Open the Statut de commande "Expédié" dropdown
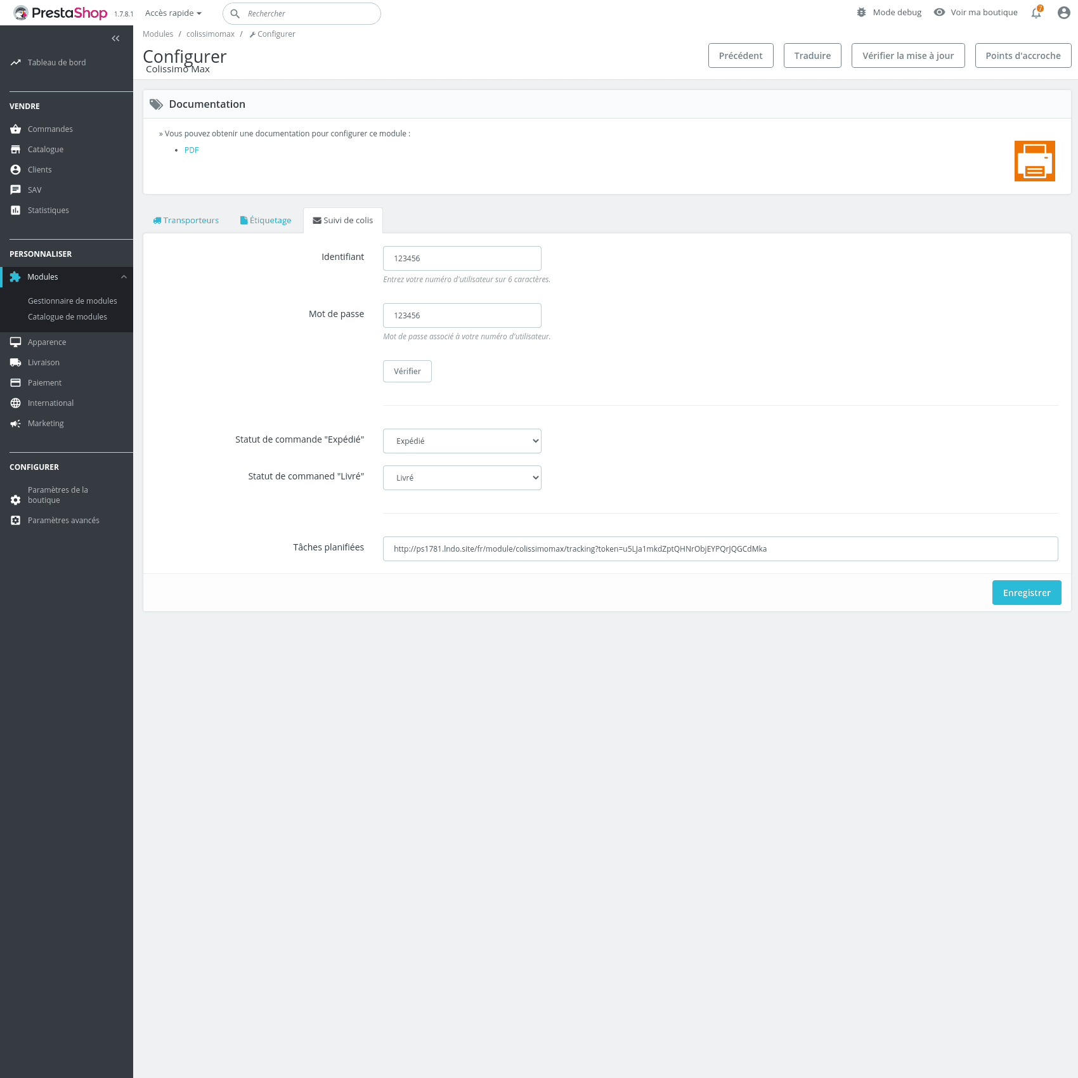Screen dimensions: 1078x1078 click(462, 441)
